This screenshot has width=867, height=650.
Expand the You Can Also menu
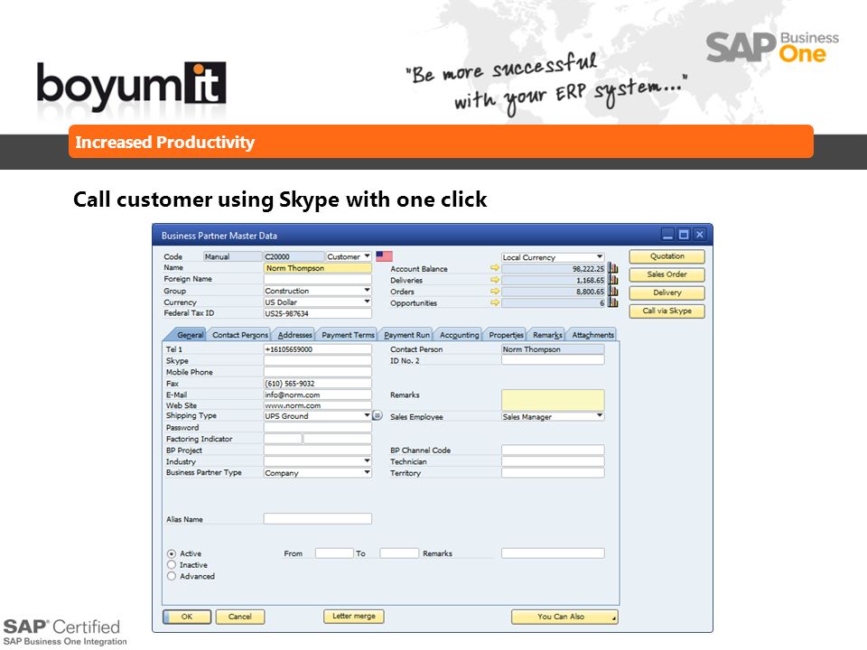point(564,617)
